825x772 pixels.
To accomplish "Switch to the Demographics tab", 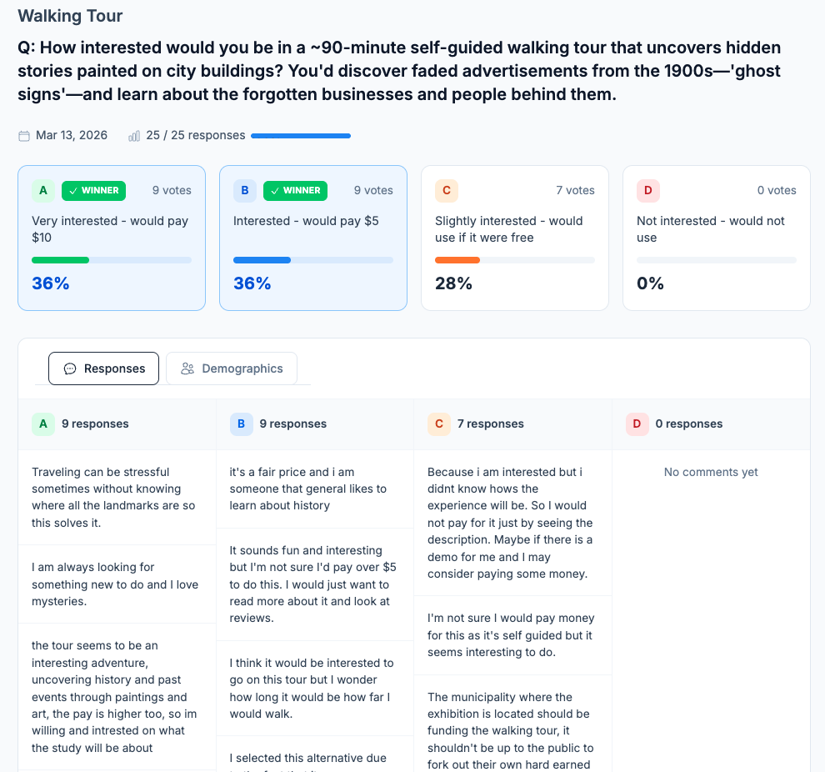I will (x=232, y=368).
